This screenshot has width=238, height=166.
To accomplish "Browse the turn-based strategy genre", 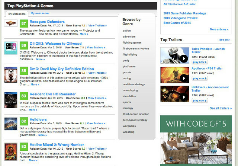I will coord(135,120).
